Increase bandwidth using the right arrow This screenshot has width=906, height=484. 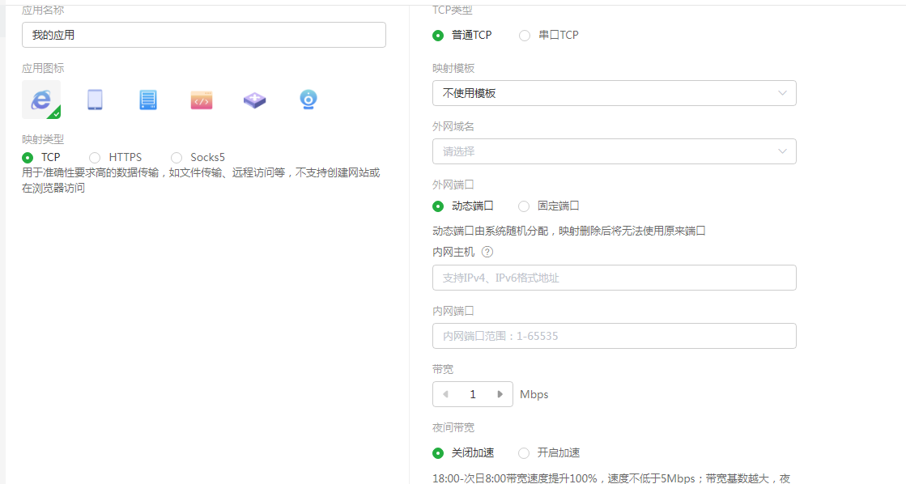pyautogui.click(x=500, y=394)
